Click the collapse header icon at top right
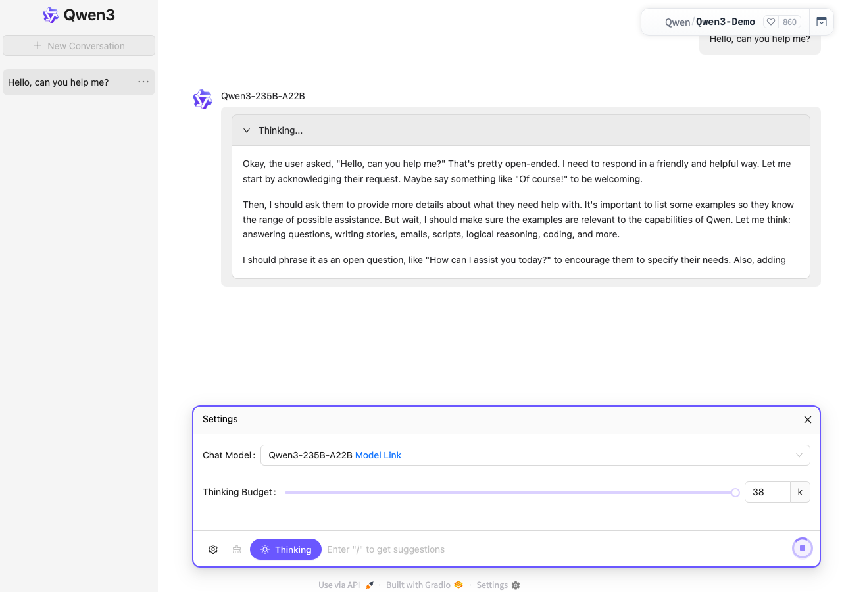Image resolution: width=842 pixels, height=592 pixels. (822, 22)
